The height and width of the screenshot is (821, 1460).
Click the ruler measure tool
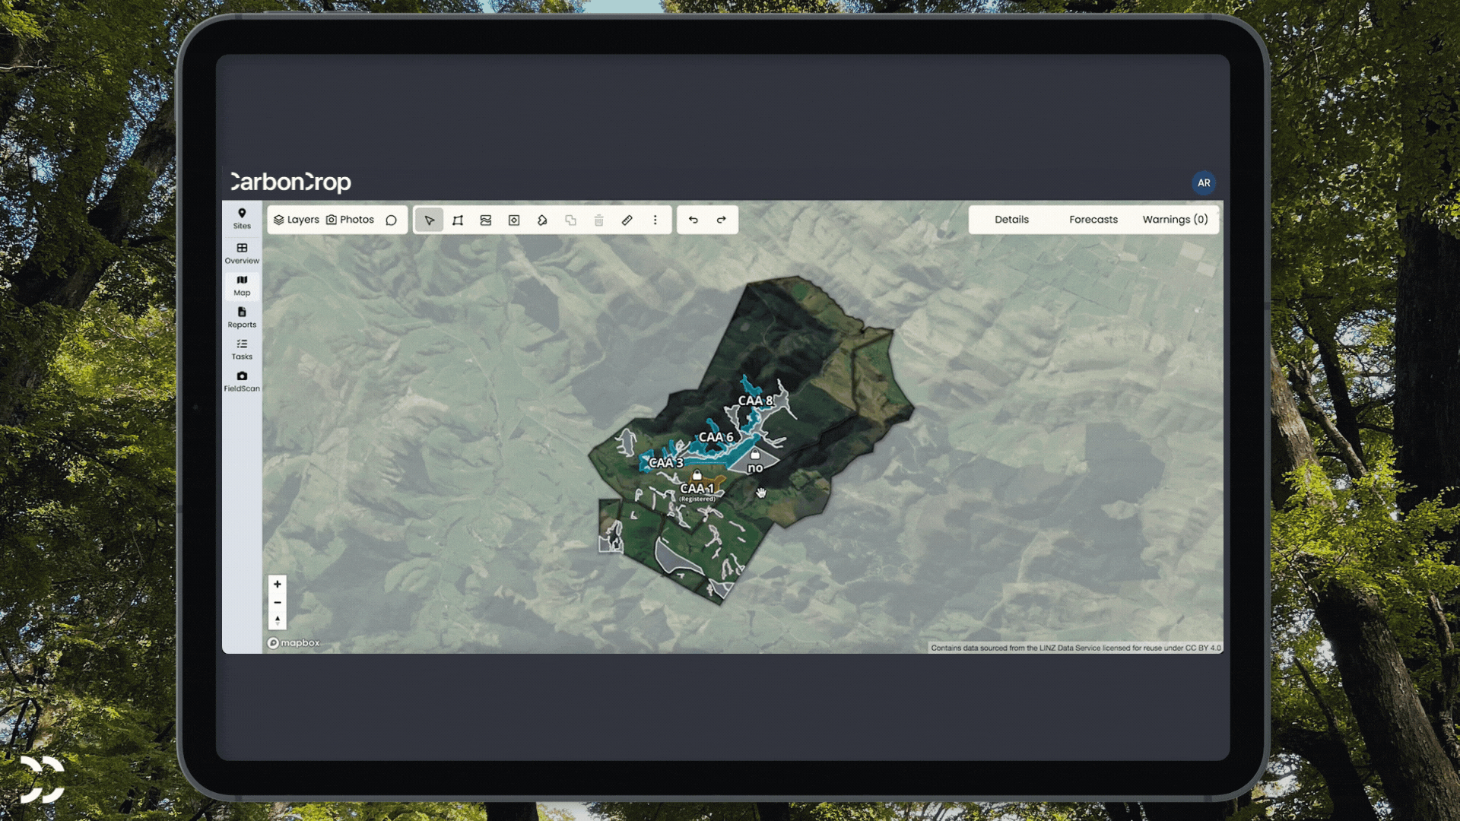point(627,220)
